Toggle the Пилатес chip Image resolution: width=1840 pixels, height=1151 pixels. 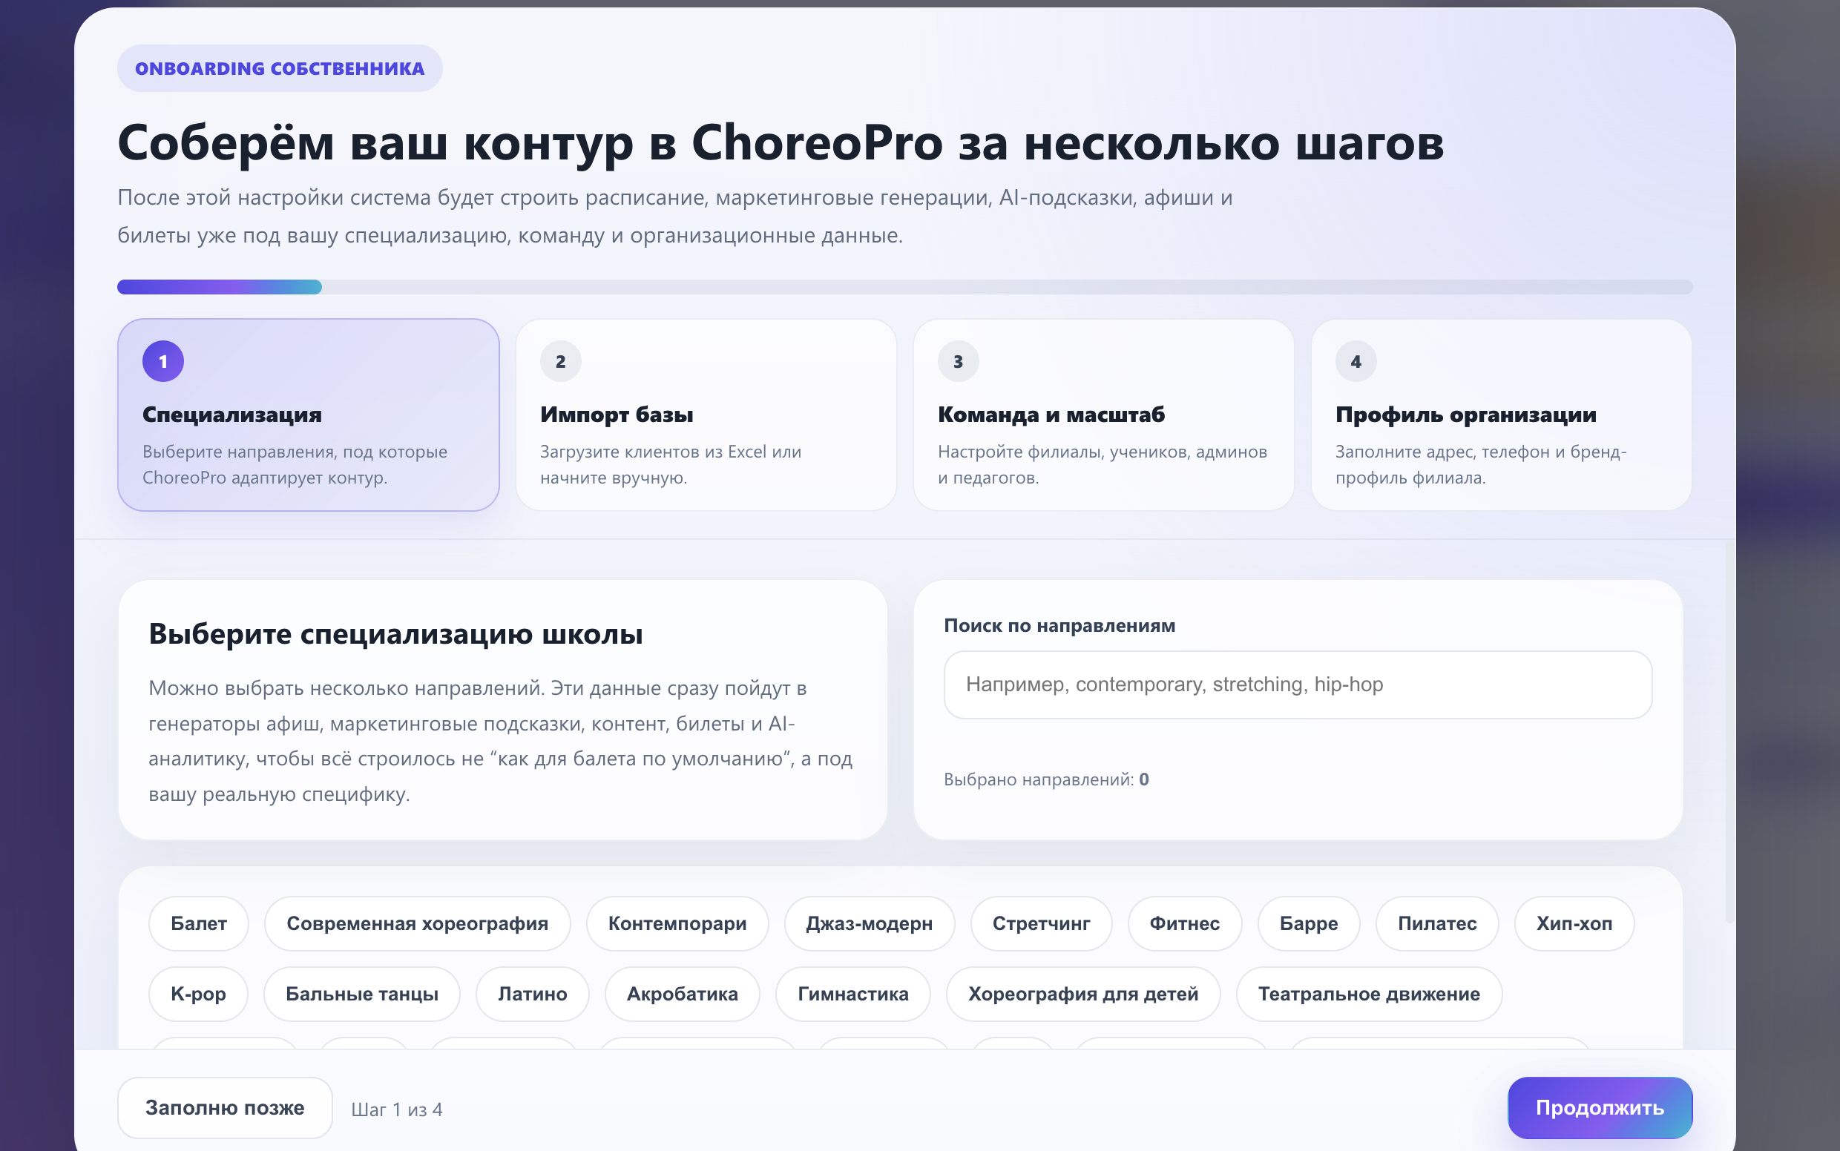1437,923
